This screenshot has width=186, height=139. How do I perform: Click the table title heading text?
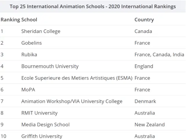click(93, 6)
